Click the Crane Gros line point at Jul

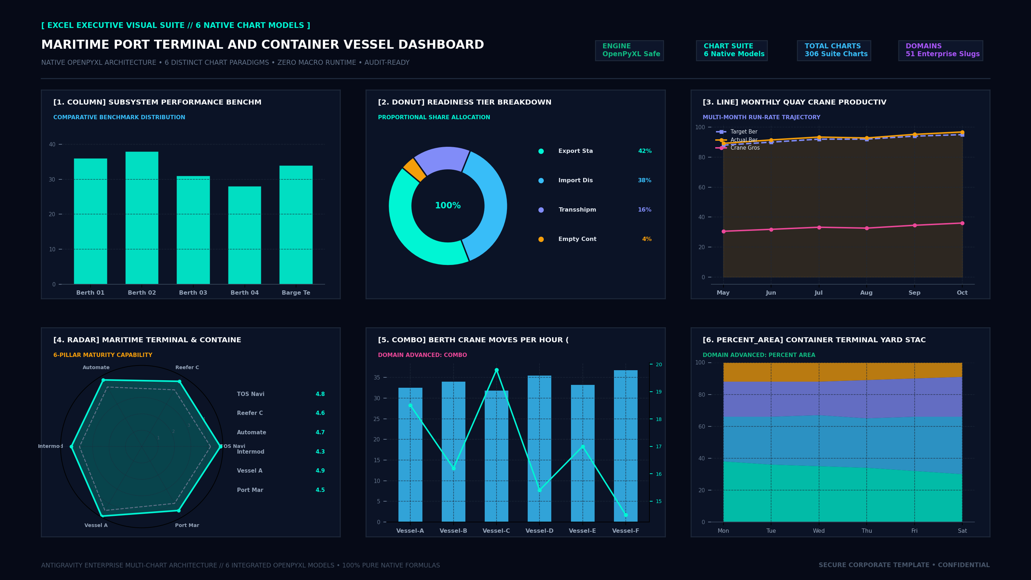[819, 227]
